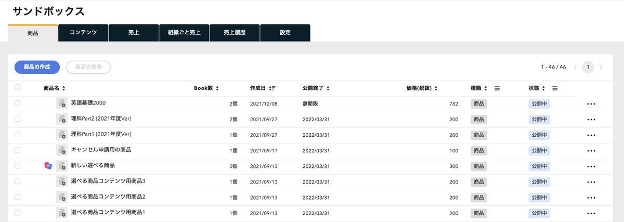
Task: Switch to the 組織ごと売上 tab
Action: 184,33
